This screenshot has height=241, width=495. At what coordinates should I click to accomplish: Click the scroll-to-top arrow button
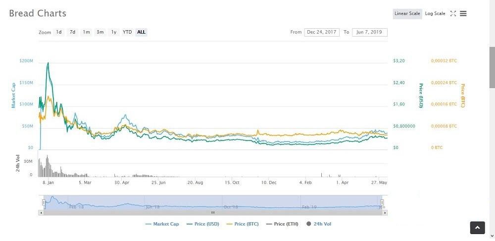click(x=477, y=228)
